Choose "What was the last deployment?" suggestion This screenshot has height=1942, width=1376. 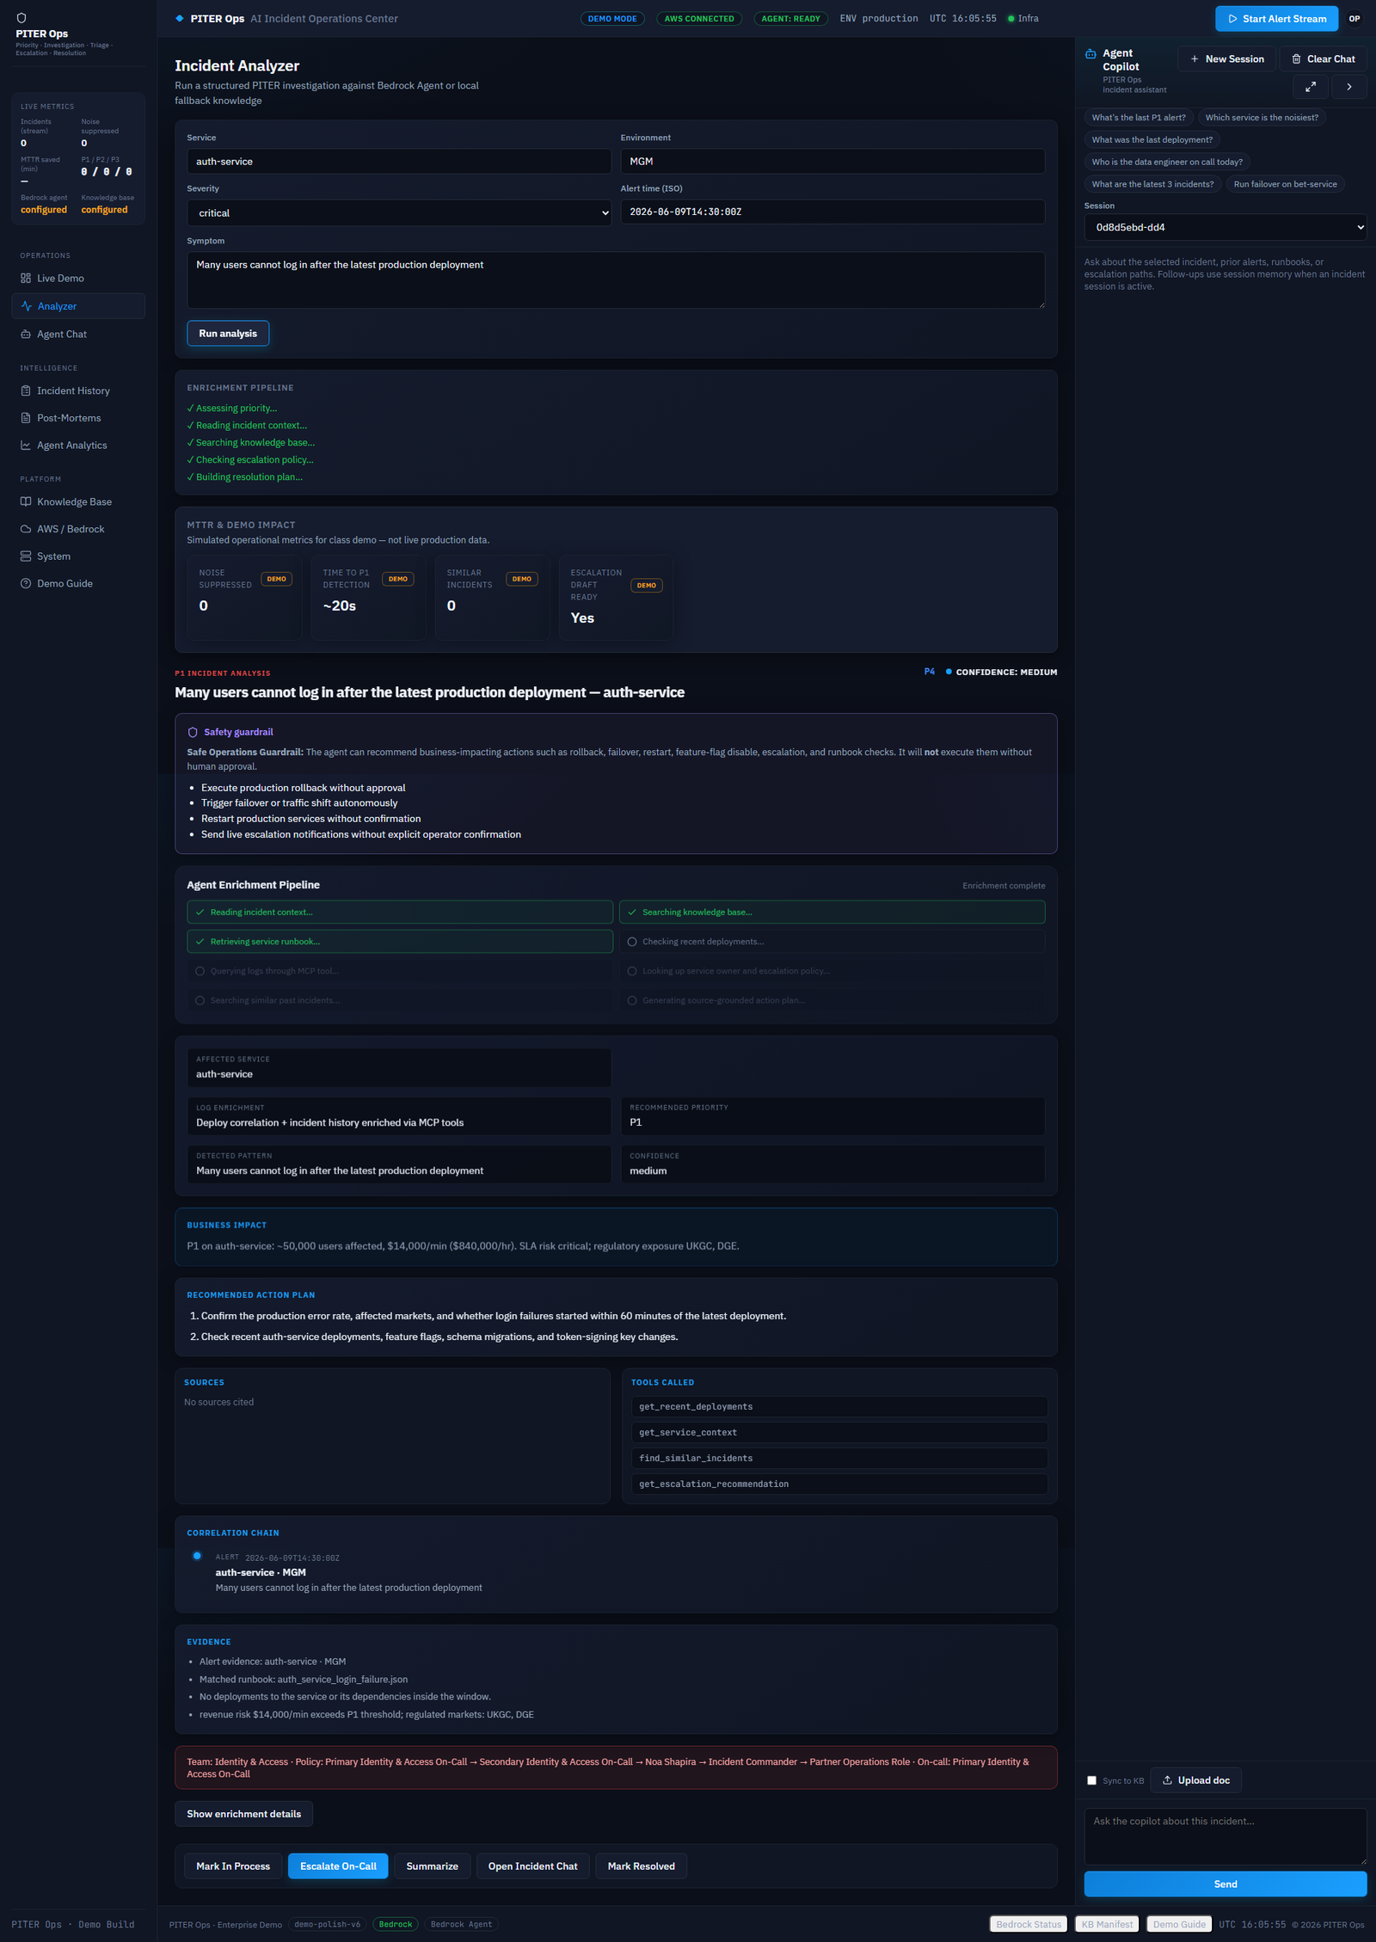[1152, 140]
